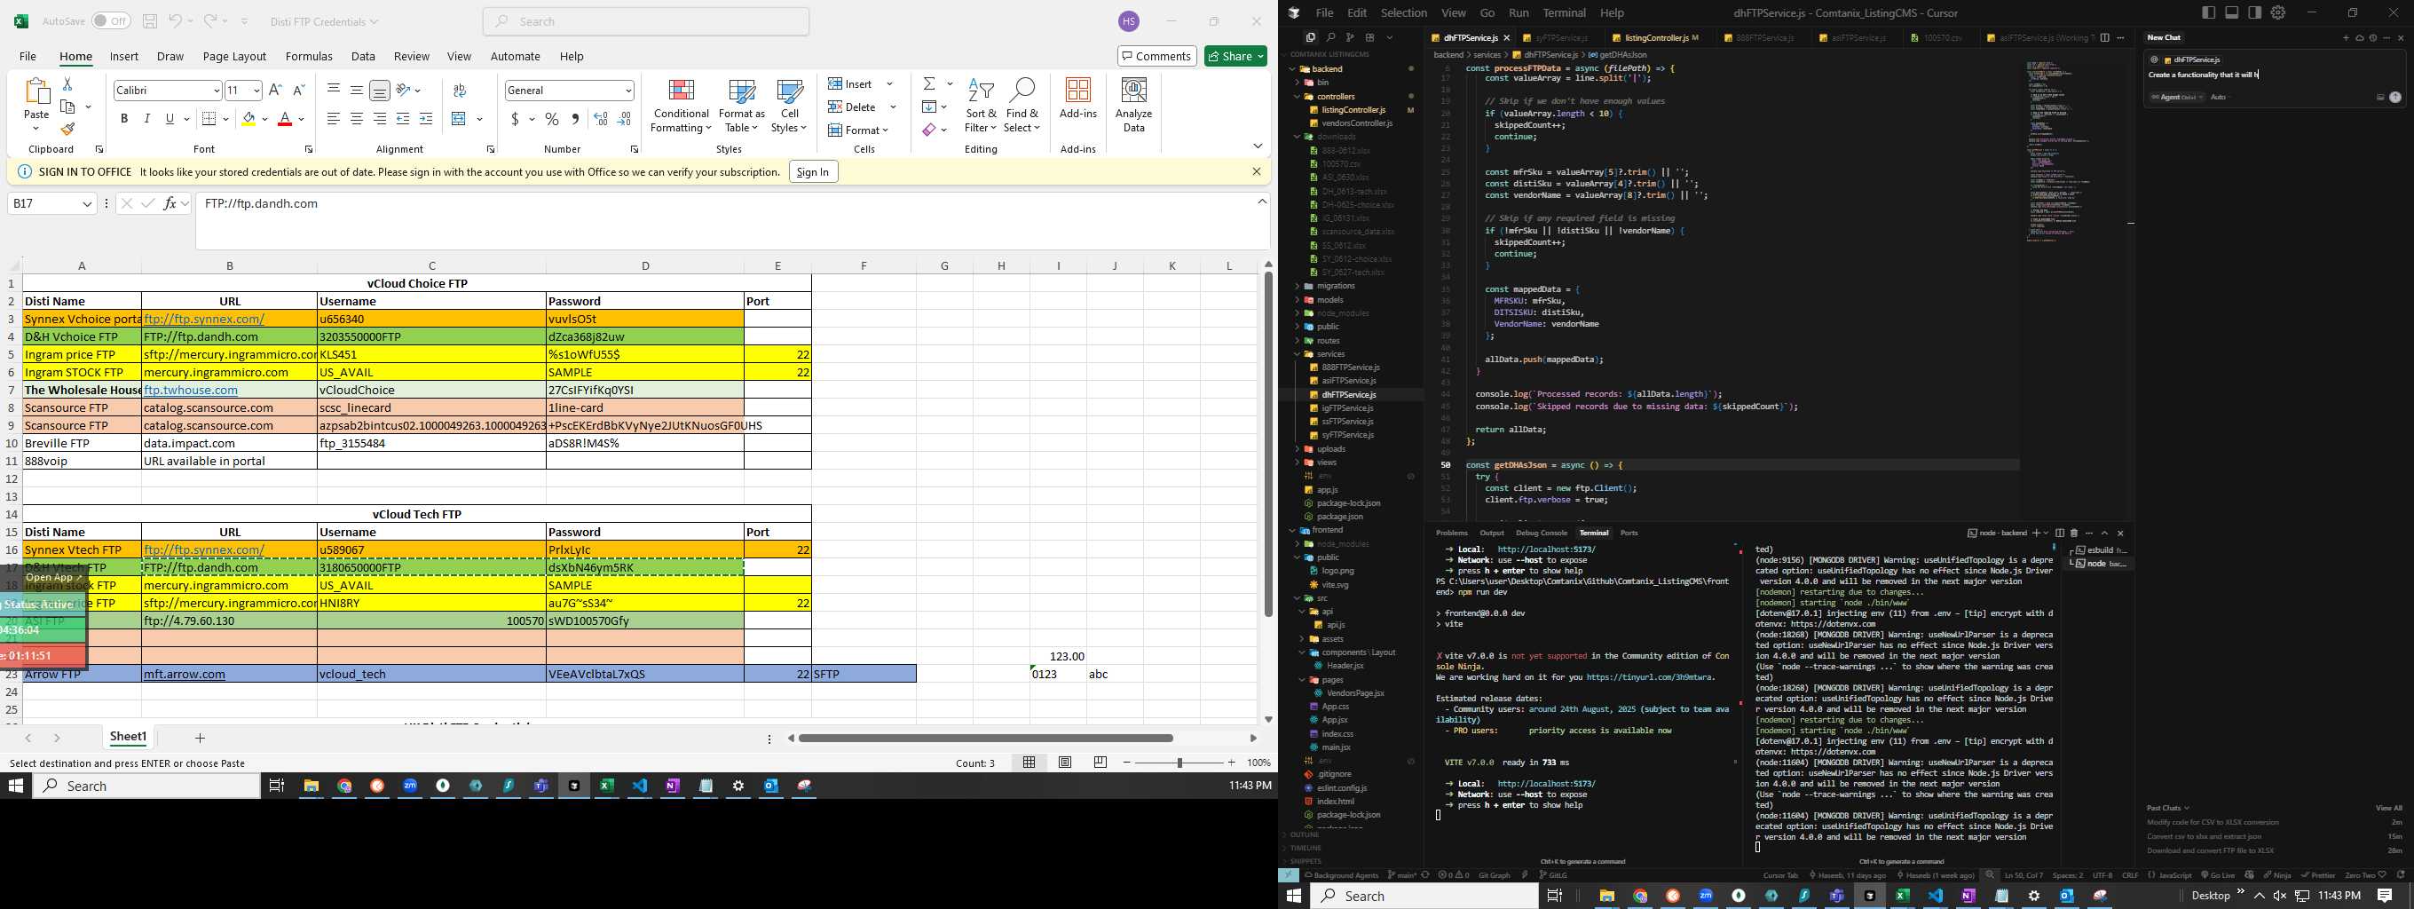The height and width of the screenshot is (909, 2414).
Task: Open the Page Layout tab in Excel
Action: click(x=234, y=56)
